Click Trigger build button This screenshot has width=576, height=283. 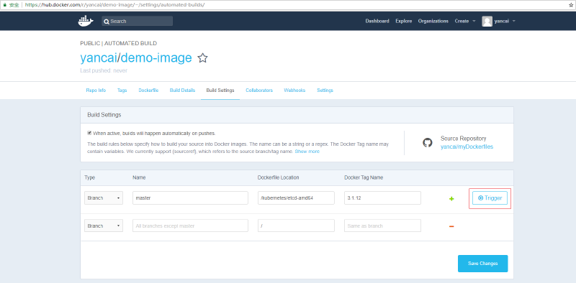click(x=490, y=198)
